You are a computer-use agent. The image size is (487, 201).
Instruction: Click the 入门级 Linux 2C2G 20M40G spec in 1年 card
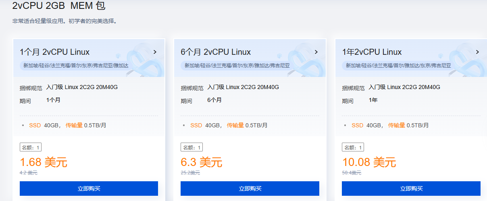click(x=404, y=87)
